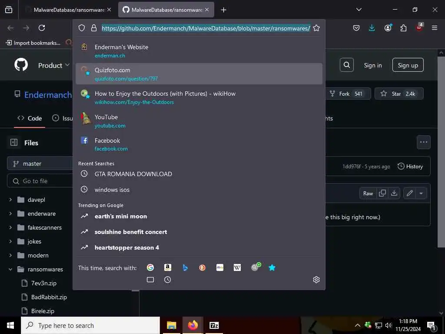Image resolution: width=445 pixels, height=334 pixels.
Task: Open the Endermanch owner link
Action: [x=48, y=94]
